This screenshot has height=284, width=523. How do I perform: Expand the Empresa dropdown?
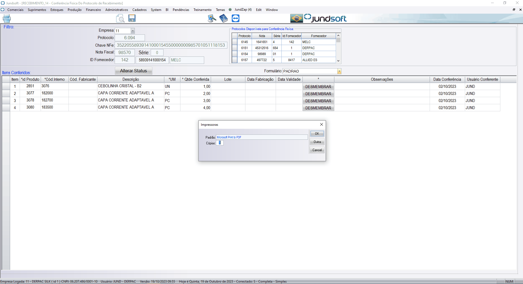tap(133, 31)
